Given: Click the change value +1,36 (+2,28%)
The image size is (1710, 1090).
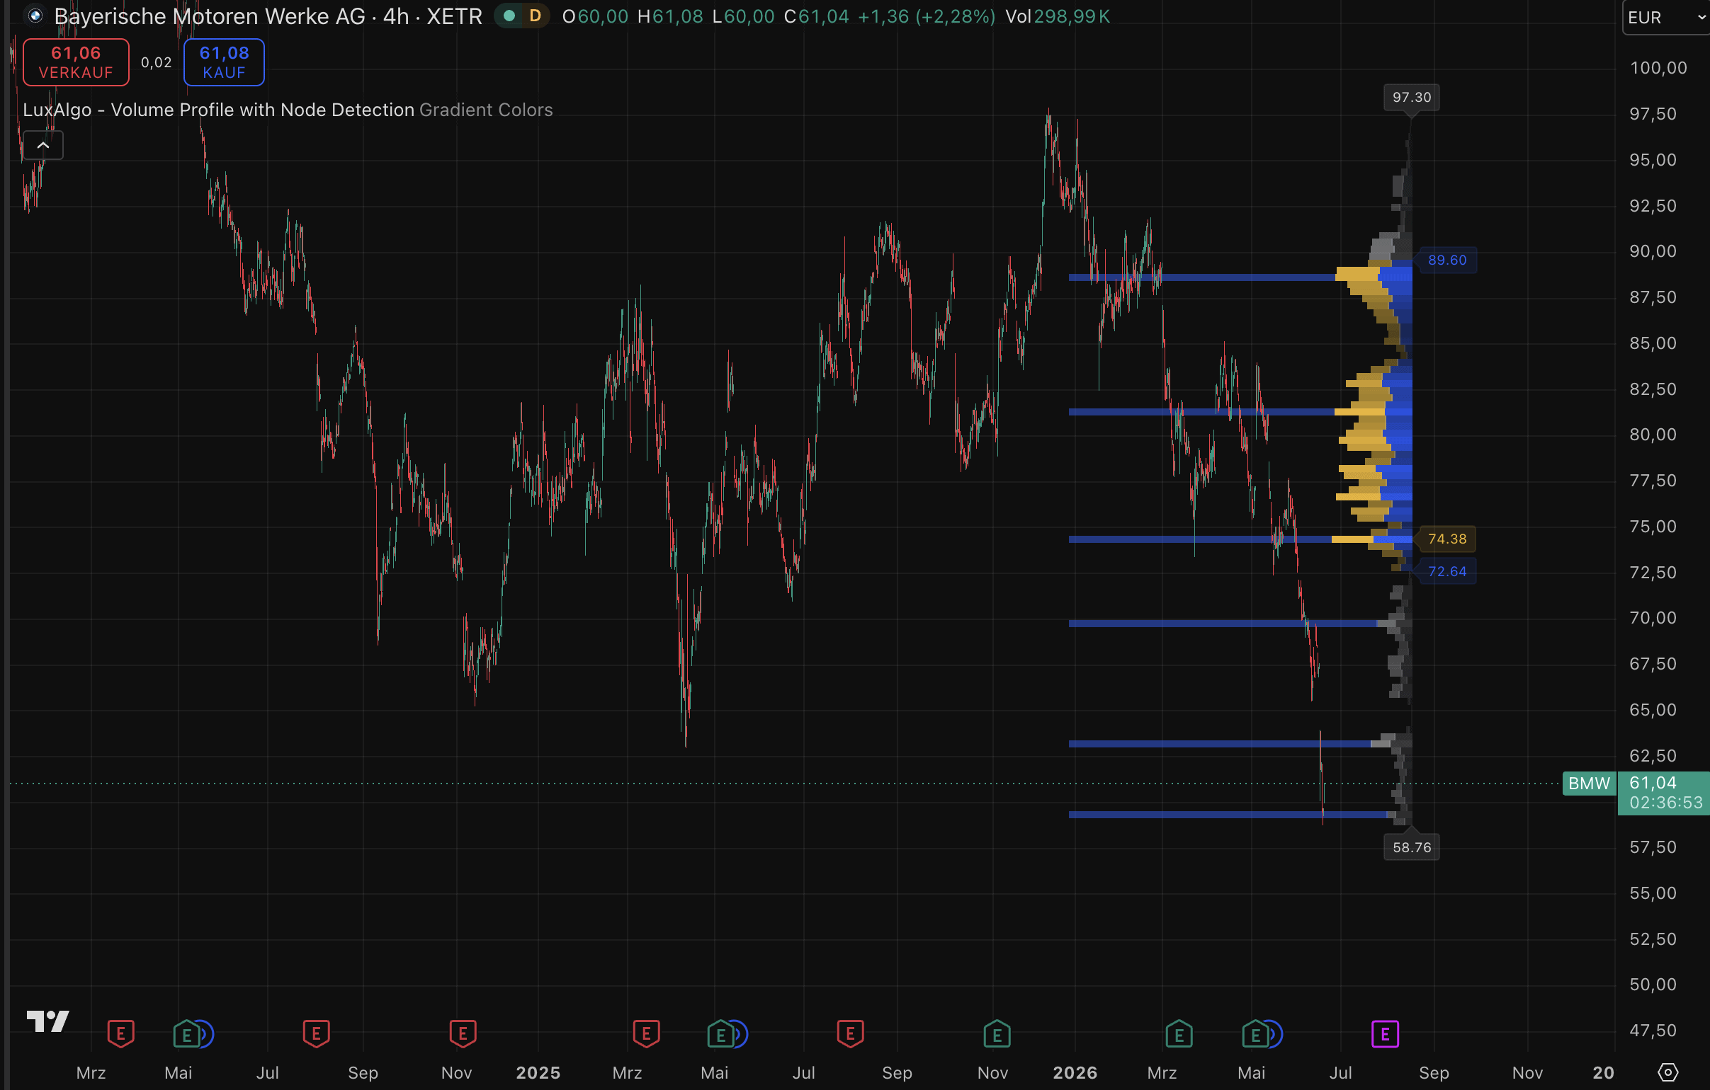Looking at the screenshot, I should click(927, 16).
